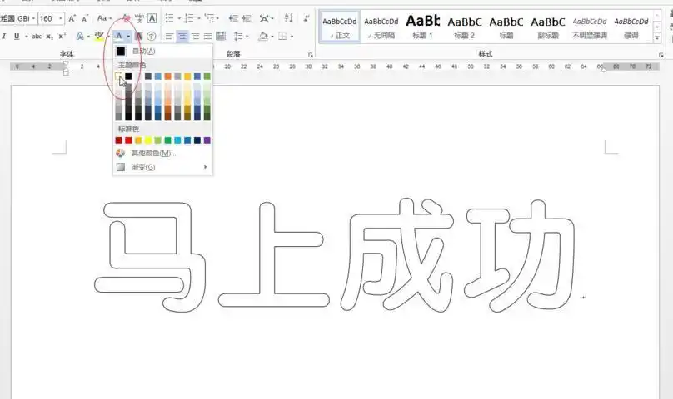Screen dimensions: 673x399
Task: Click the Numbering list icon
Action: [x=189, y=18]
